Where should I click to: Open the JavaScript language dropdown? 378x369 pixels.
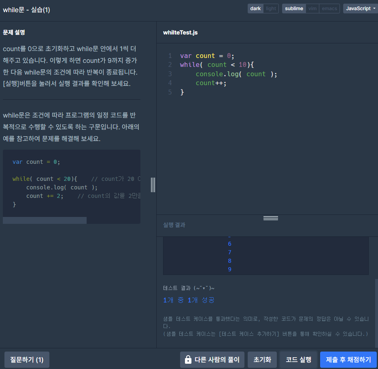(361, 9)
